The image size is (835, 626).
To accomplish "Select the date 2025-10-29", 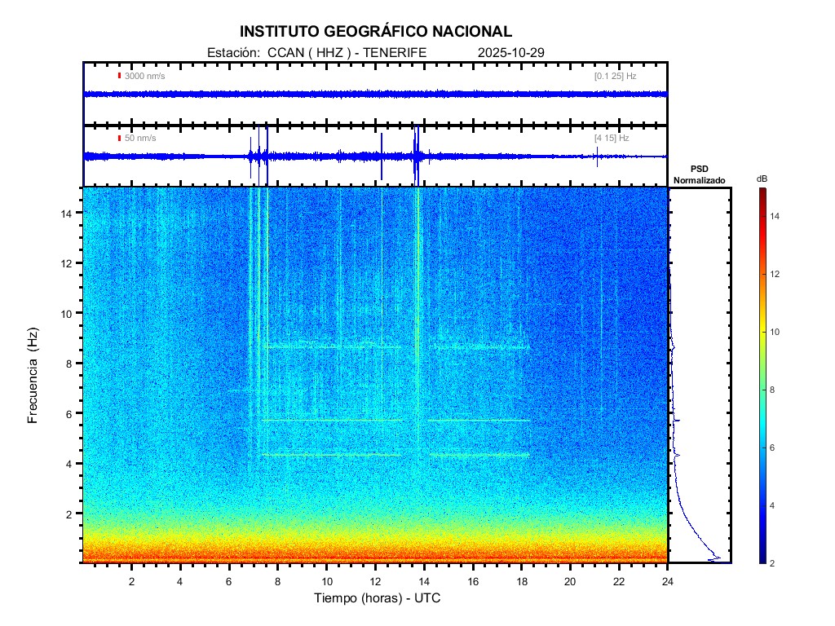I will tap(511, 52).
